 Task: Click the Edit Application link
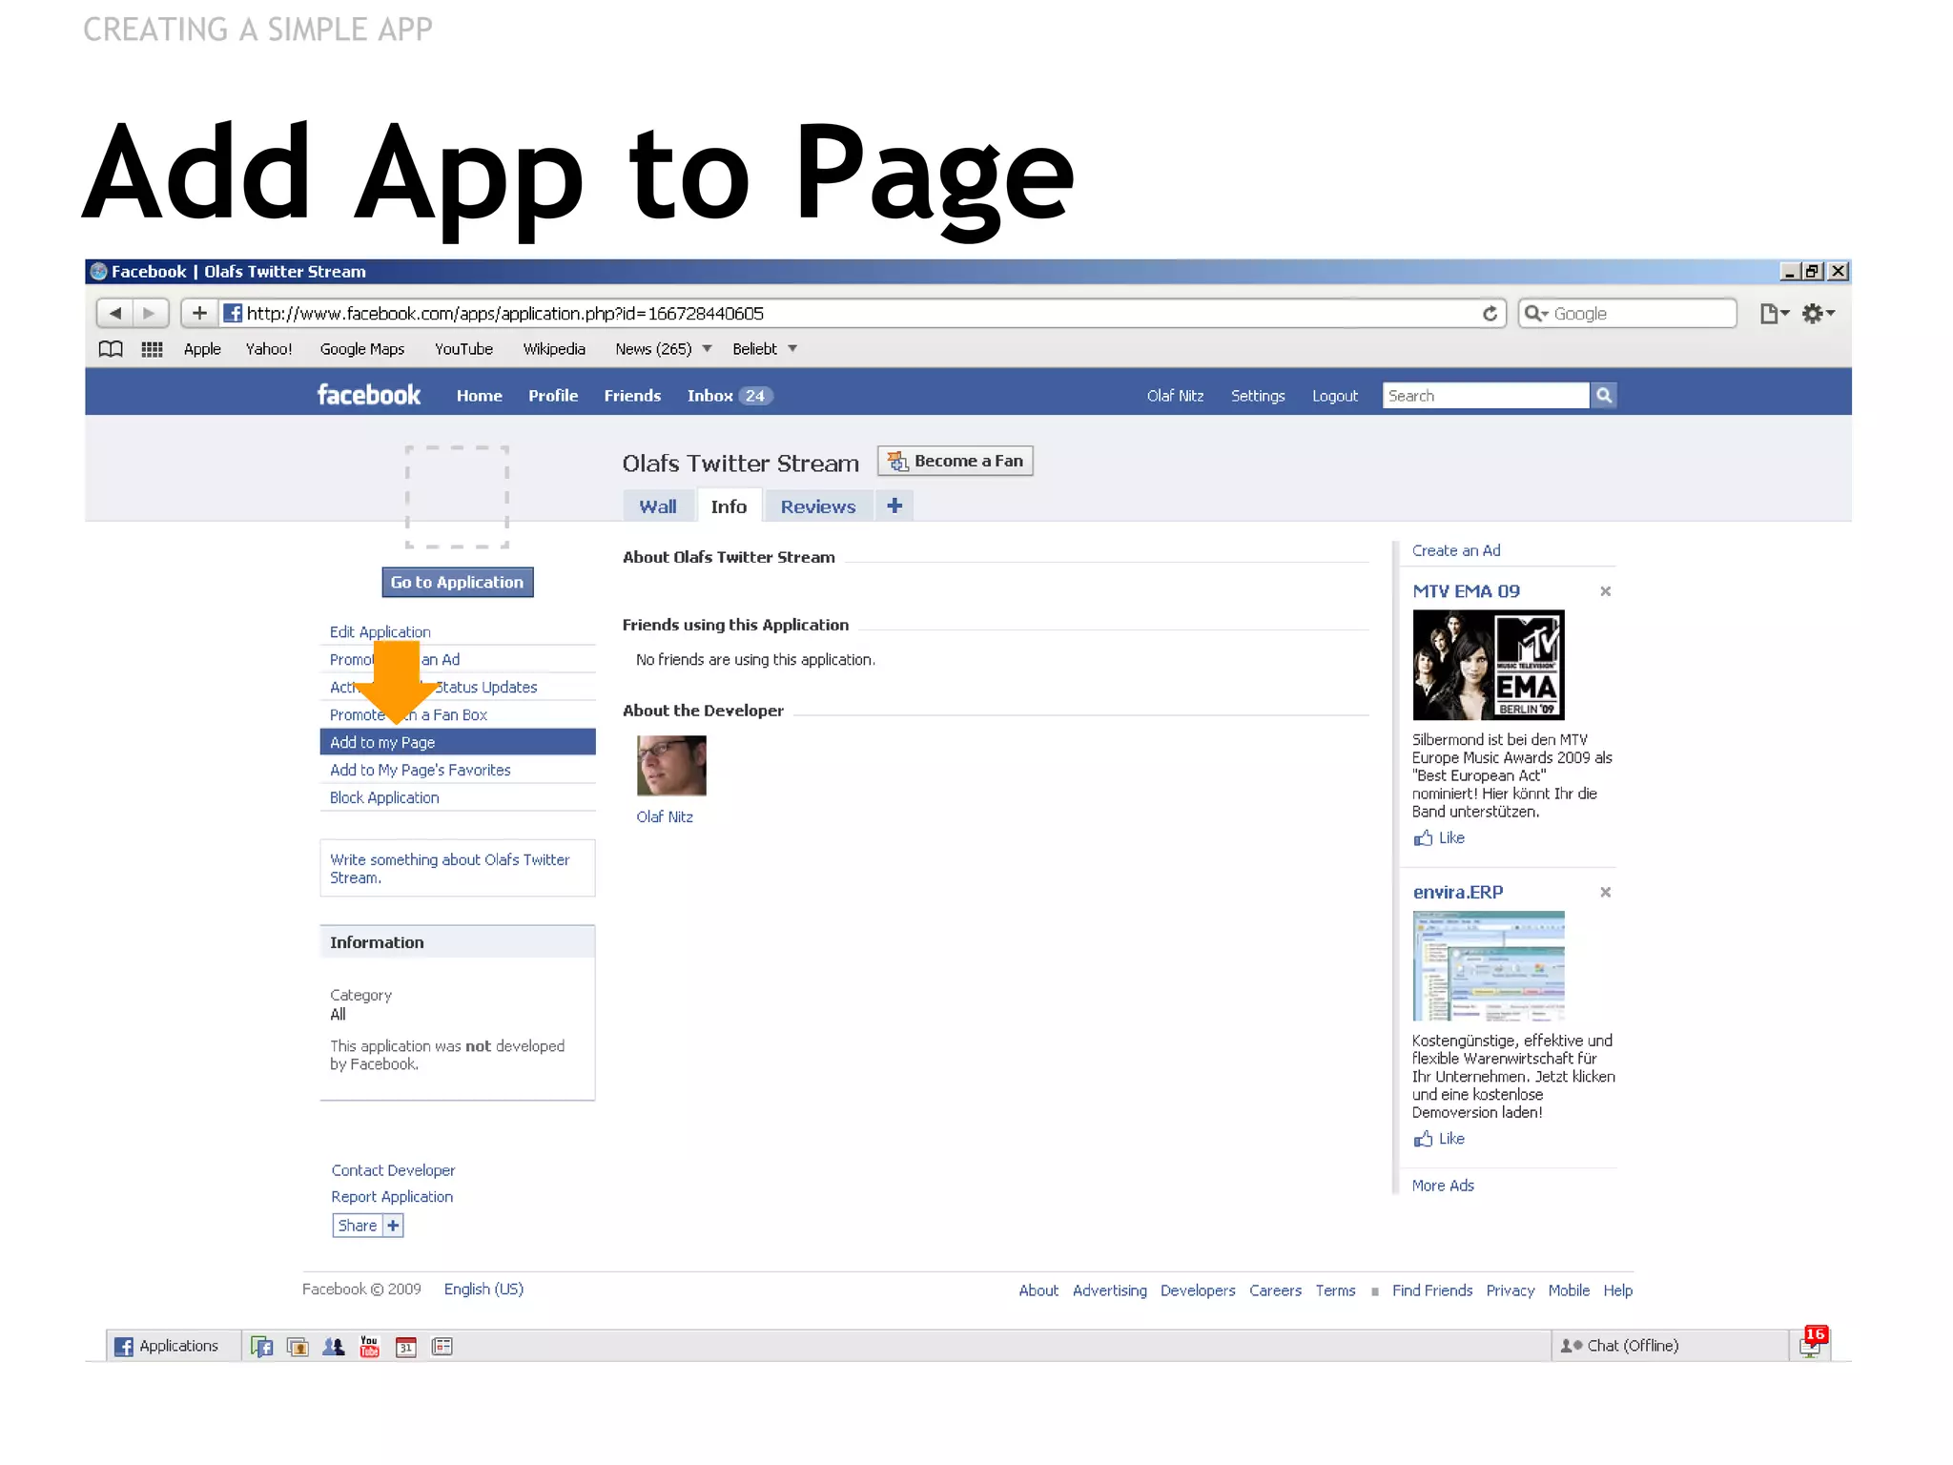pos(380,631)
